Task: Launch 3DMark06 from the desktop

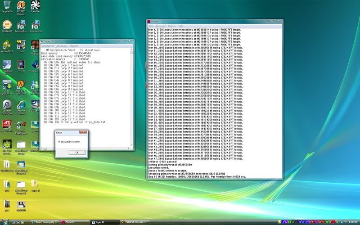Action: [7, 27]
